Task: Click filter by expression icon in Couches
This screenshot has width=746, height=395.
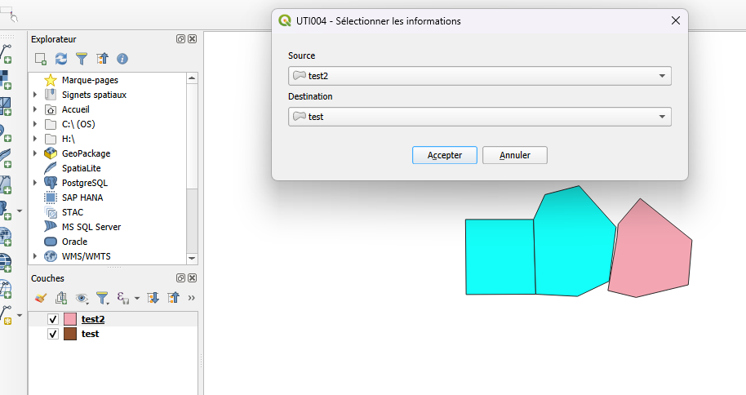Action: click(x=124, y=298)
